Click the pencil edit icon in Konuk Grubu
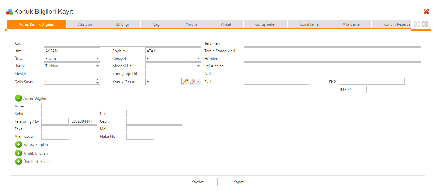 (185, 82)
